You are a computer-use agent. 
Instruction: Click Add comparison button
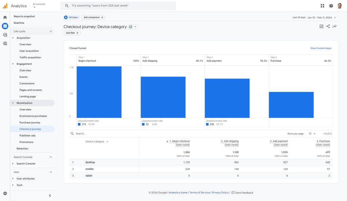pos(93,17)
